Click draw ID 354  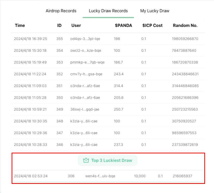point(60,50)
